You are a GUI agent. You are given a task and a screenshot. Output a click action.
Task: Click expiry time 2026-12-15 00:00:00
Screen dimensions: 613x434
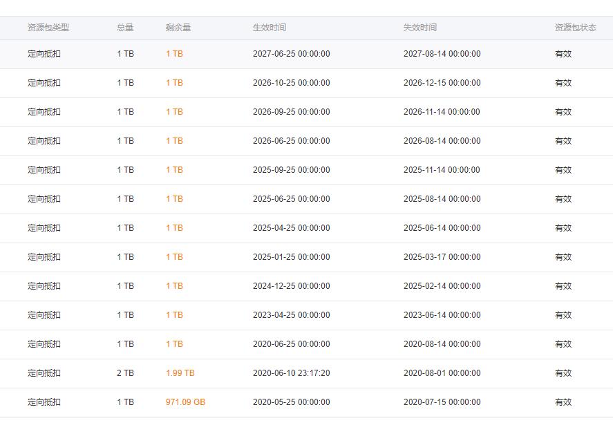442,83
